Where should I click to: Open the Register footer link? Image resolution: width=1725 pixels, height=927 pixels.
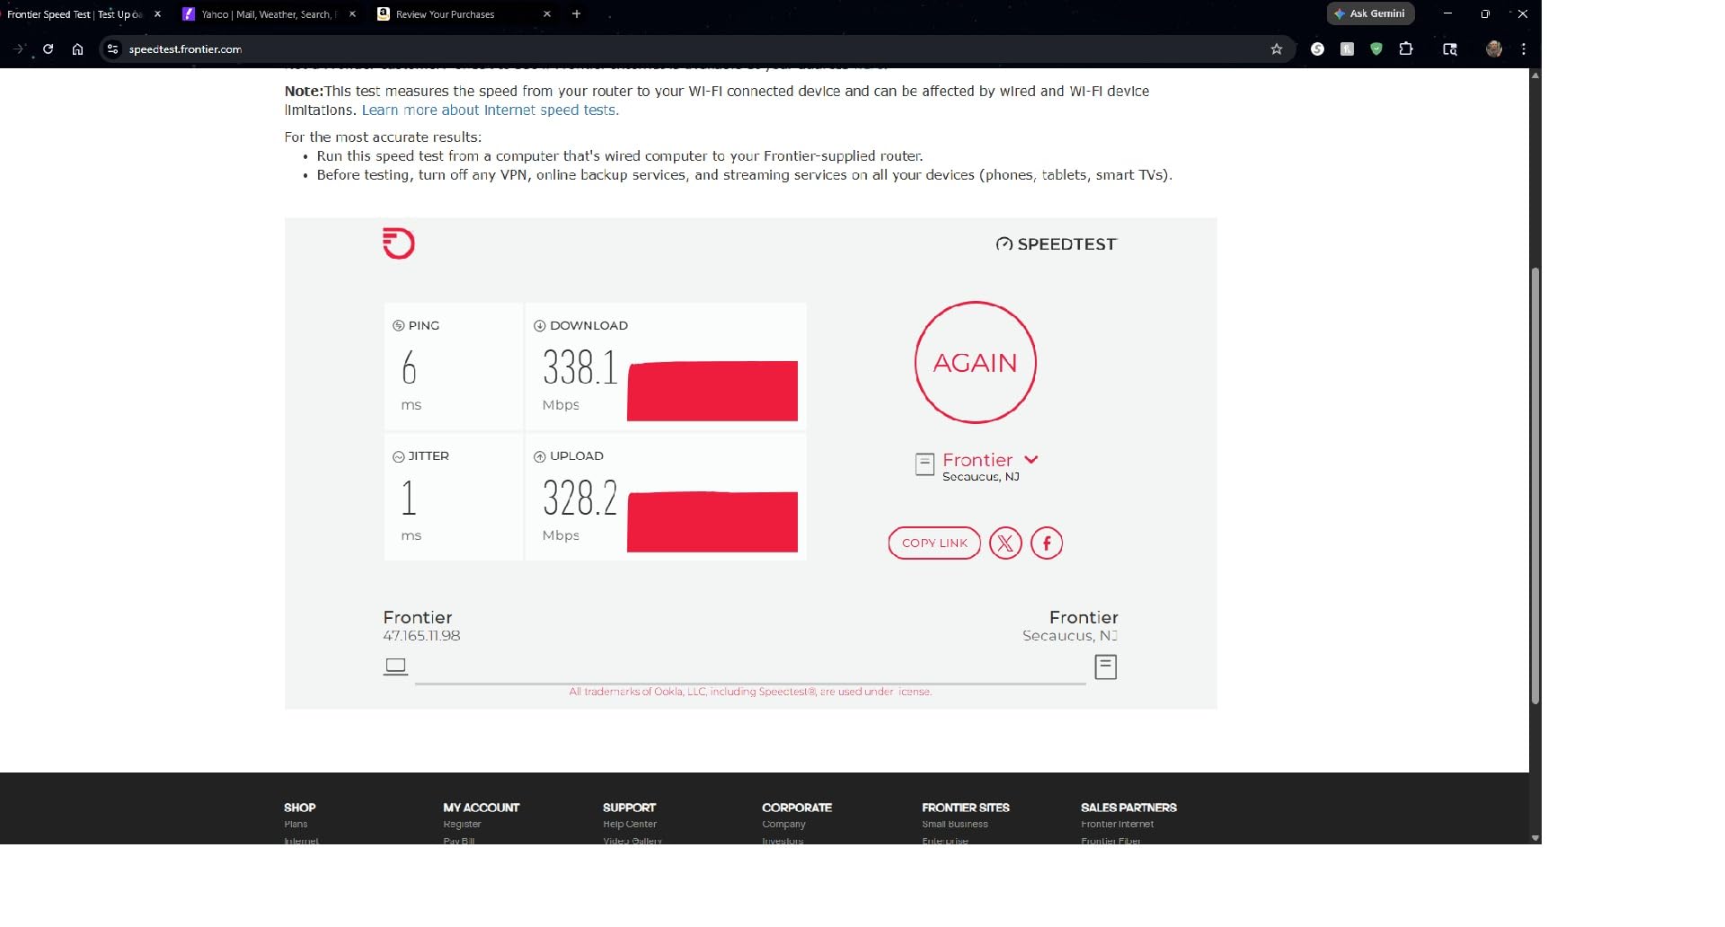(462, 824)
